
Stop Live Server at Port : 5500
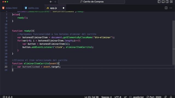(x=154, y=97)
